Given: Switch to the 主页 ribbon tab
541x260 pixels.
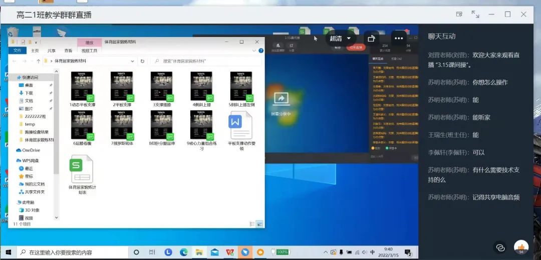Looking at the screenshot, I should pyautogui.click(x=35, y=50).
